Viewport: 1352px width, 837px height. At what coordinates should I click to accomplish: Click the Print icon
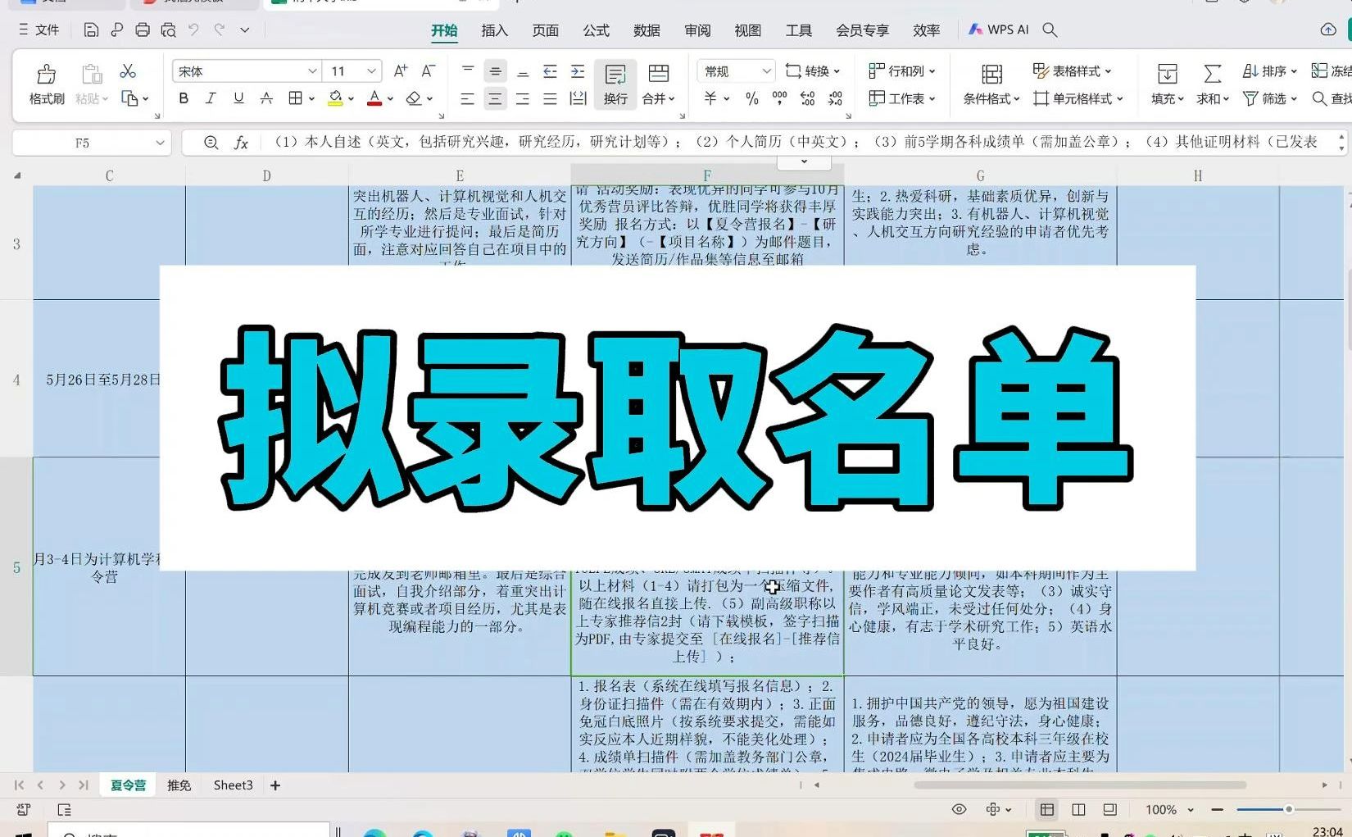pyautogui.click(x=143, y=30)
